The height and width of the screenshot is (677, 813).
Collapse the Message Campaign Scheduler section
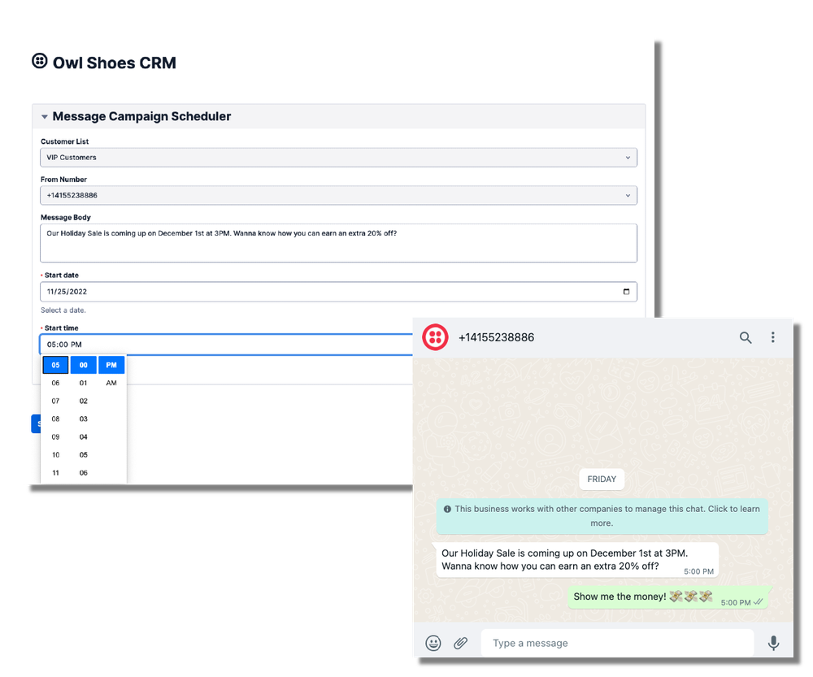tap(45, 117)
